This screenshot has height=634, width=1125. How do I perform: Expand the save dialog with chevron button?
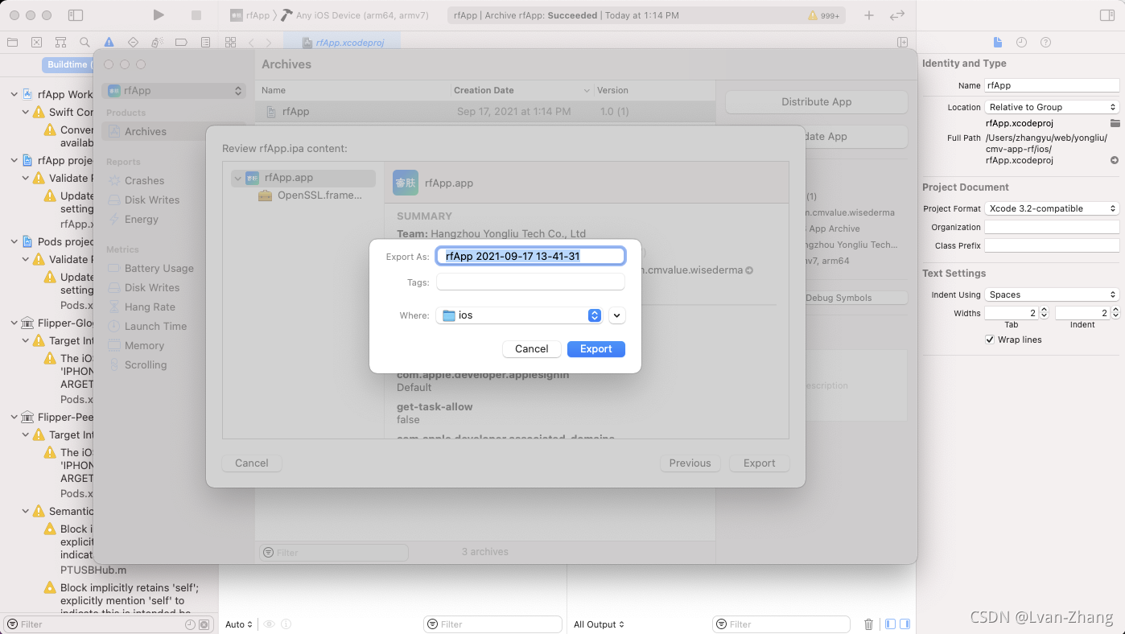click(617, 315)
